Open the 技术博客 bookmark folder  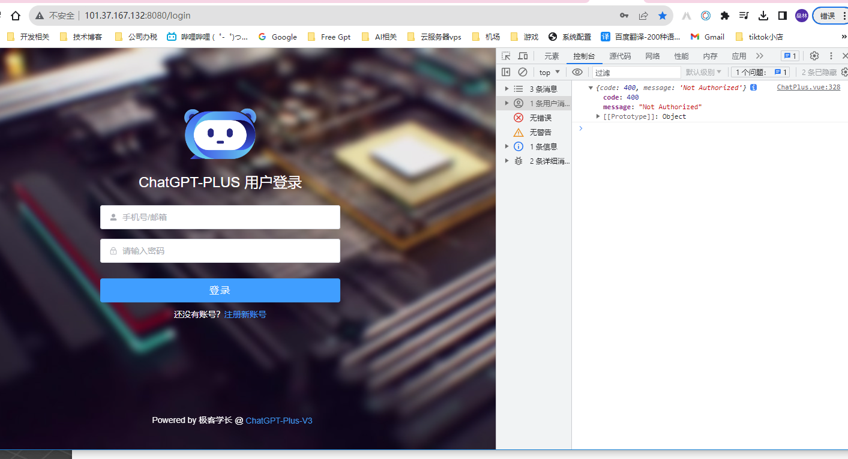click(x=80, y=37)
